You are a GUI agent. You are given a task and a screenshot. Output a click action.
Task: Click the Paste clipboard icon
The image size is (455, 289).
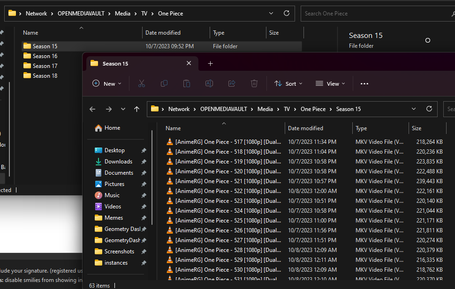(187, 83)
